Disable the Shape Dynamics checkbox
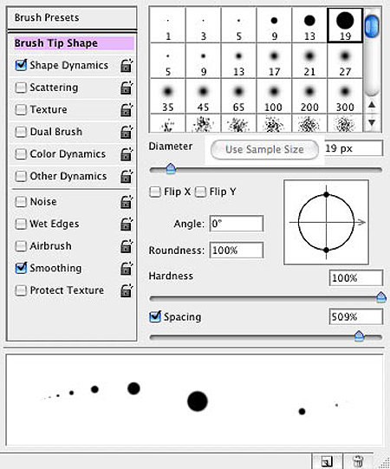Screen dimensions: 390x469 (21, 65)
